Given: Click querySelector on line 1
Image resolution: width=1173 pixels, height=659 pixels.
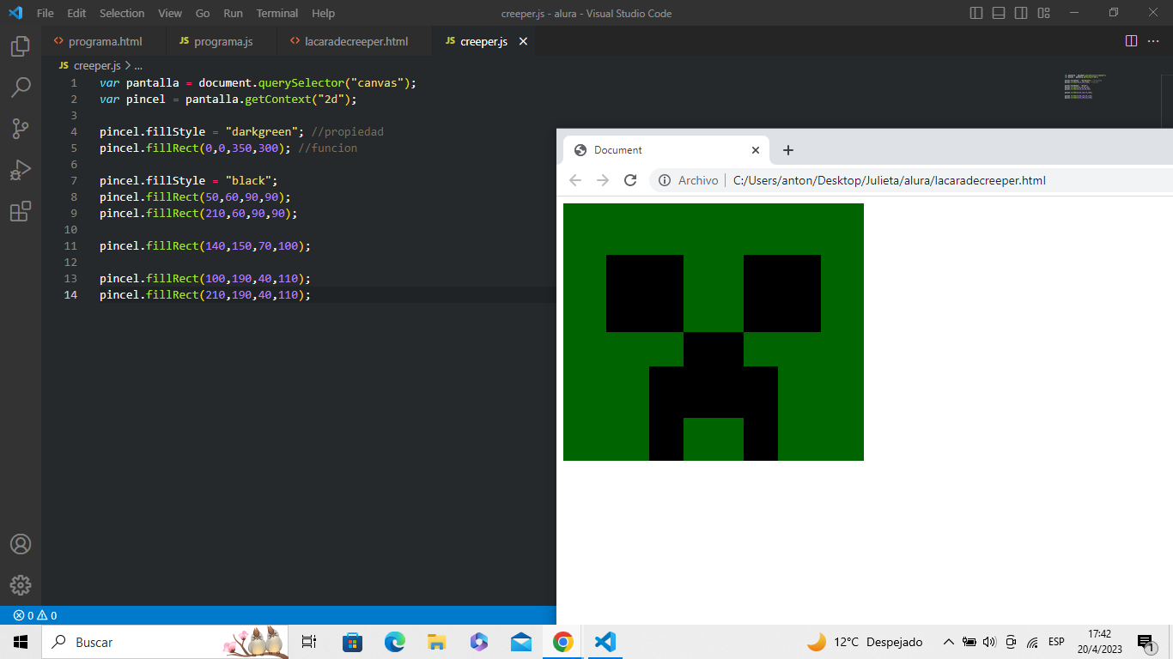Looking at the screenshot, I should coord(301,83).
